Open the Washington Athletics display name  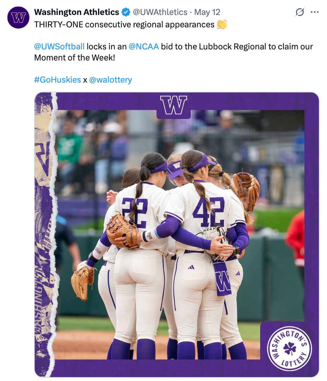click(x=77, y=12)
